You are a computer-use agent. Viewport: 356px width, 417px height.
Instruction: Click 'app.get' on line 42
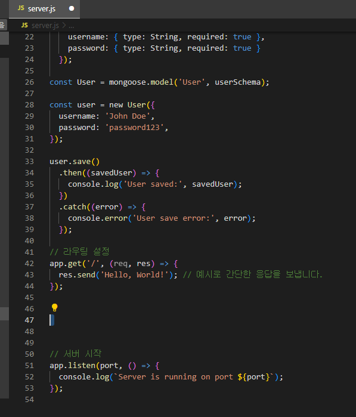click(x=66, y=264)
